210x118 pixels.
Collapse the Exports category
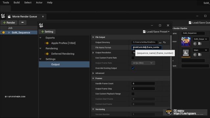[x=40, y=38]
